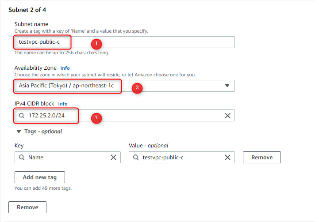Screen dimensions: 319x222
Task: Open Info link next to Availability Zone
Action: 65,68
